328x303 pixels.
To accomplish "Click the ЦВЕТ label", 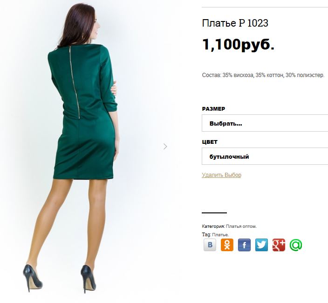I will pyautogui.click(x=210, y=142).
